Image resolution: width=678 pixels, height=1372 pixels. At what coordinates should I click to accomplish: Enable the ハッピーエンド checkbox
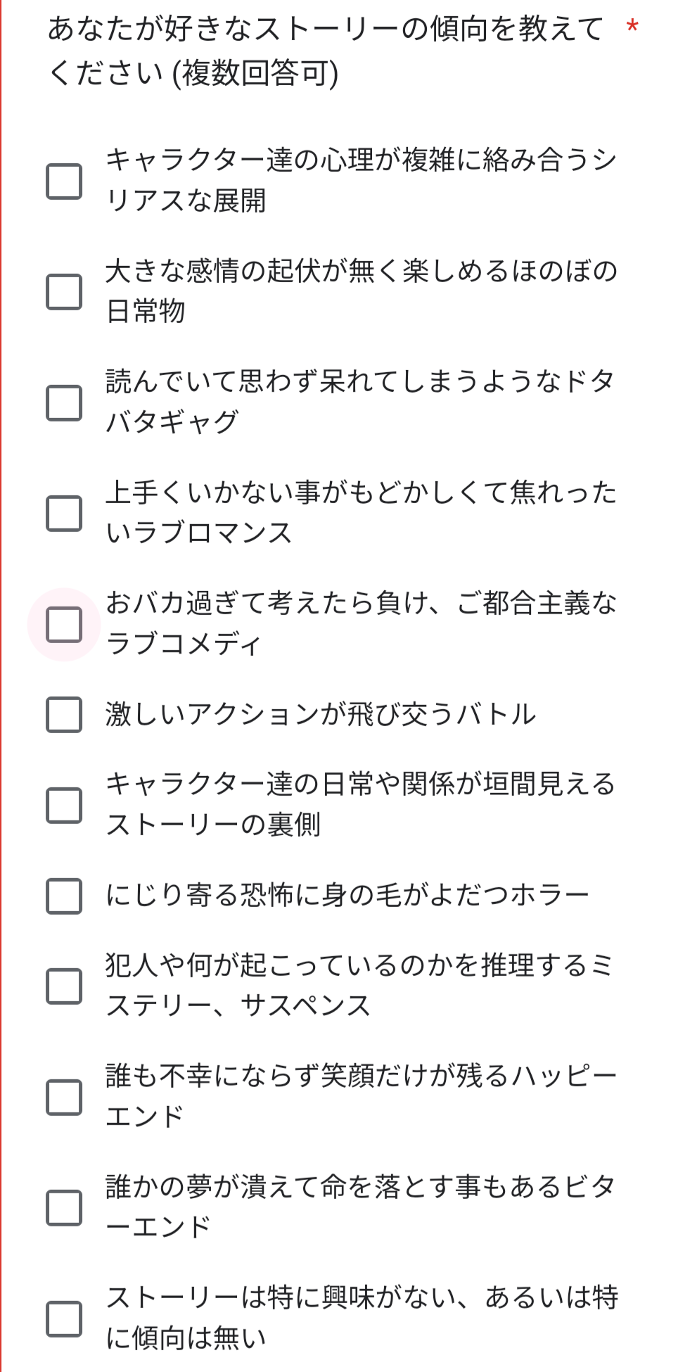click(x=64, y=1097)
